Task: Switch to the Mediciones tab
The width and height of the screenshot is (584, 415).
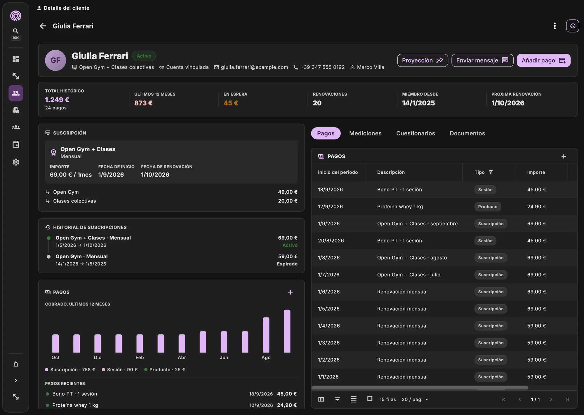Action: coord(365,133)
